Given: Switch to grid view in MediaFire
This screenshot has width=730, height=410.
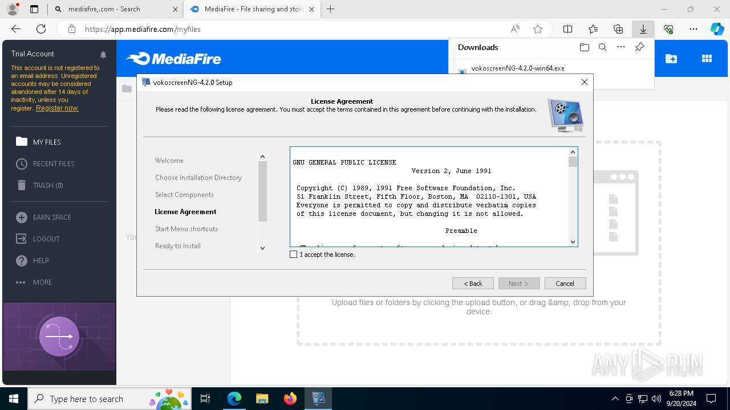Looking at the screenshot, I should pos(707,59).
